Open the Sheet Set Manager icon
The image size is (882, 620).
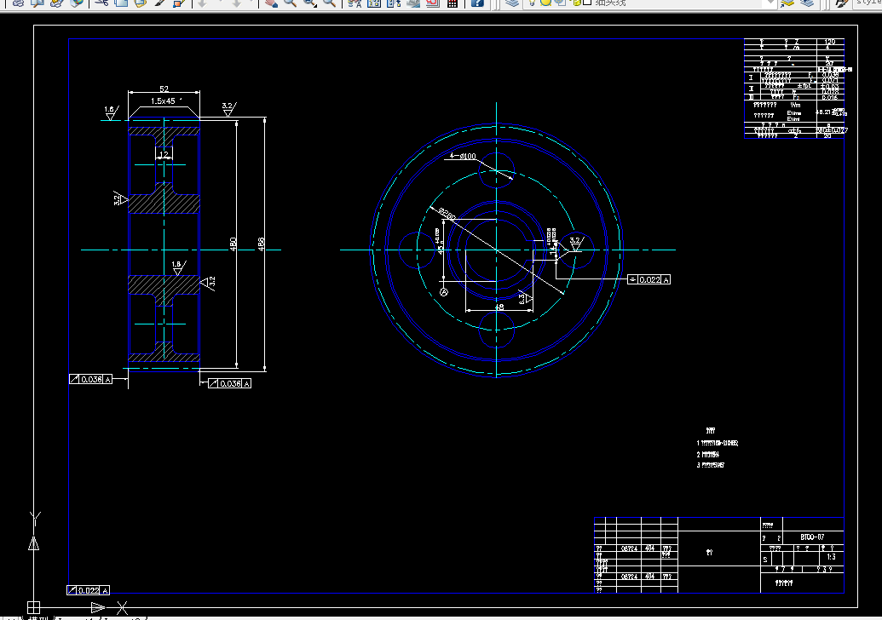[x=412, y=3]
